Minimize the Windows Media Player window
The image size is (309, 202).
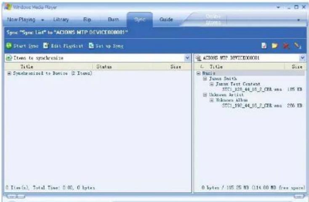click(x=289, y=8)
